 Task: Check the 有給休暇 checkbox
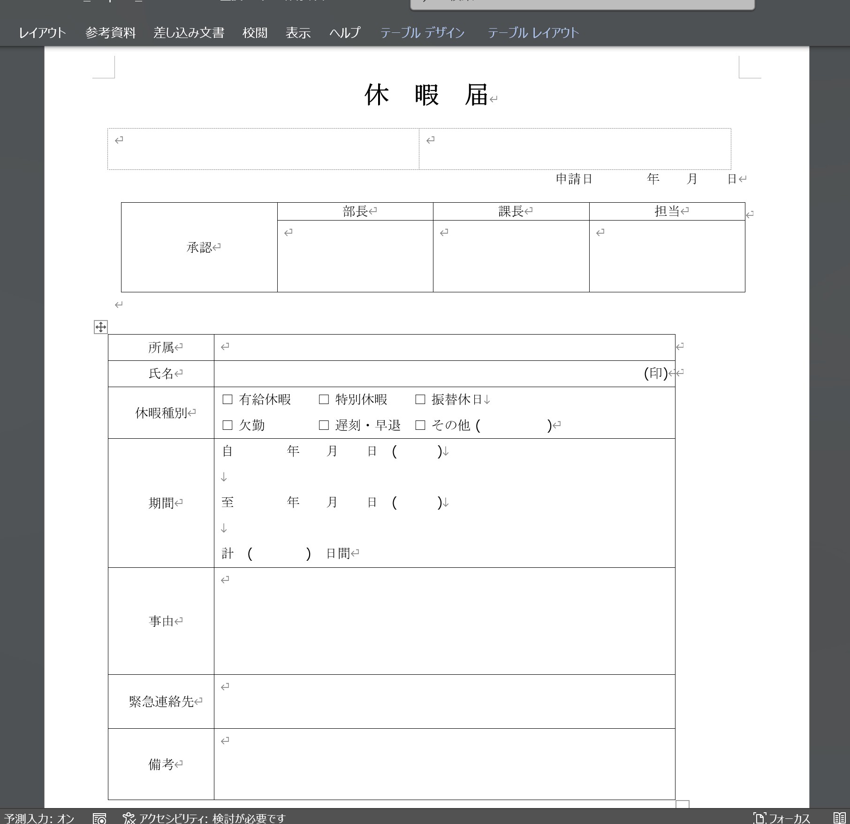pyautogui.click(x=228, y=399)
